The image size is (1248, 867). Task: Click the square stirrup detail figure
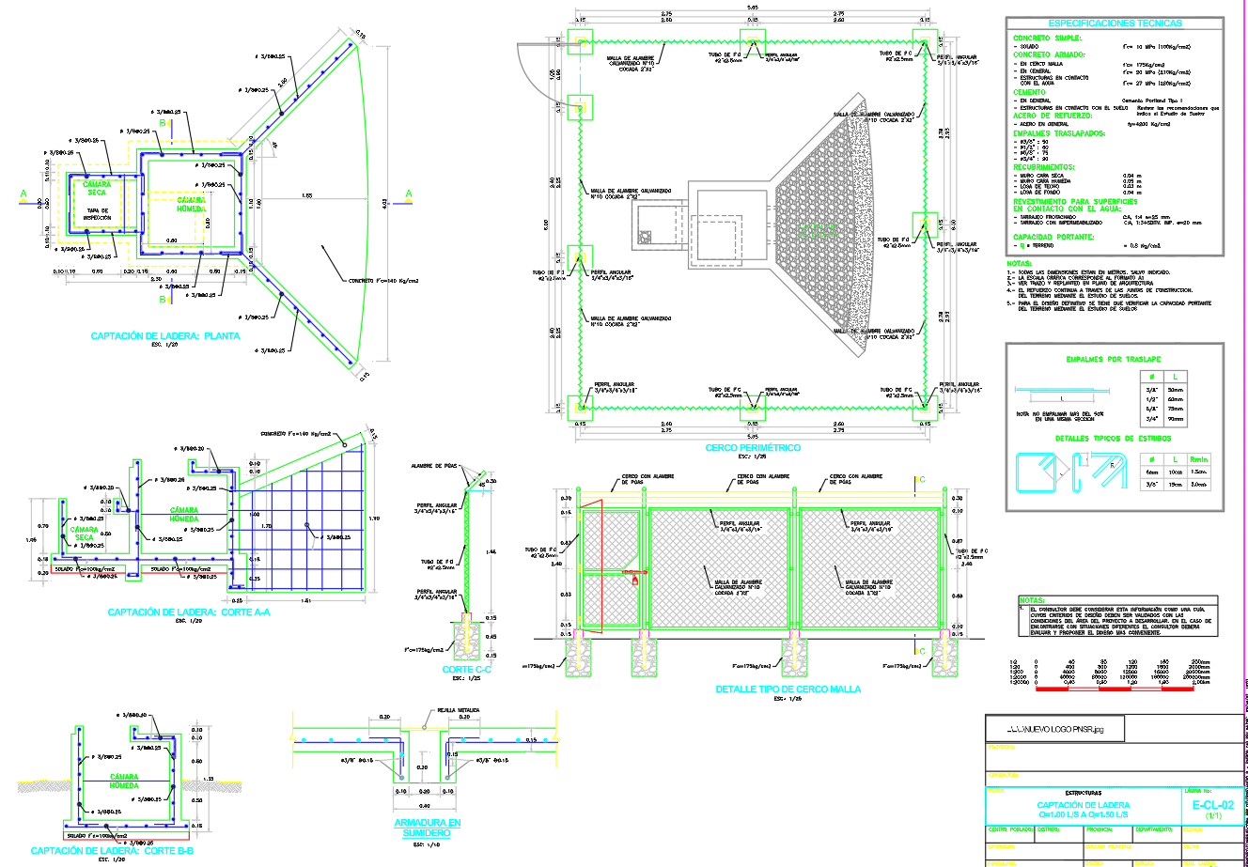click(1037, 471)
